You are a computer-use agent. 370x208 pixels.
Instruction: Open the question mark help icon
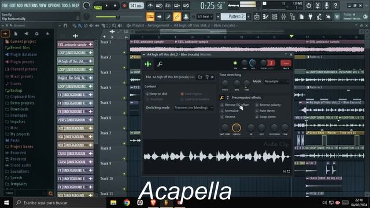335,5
